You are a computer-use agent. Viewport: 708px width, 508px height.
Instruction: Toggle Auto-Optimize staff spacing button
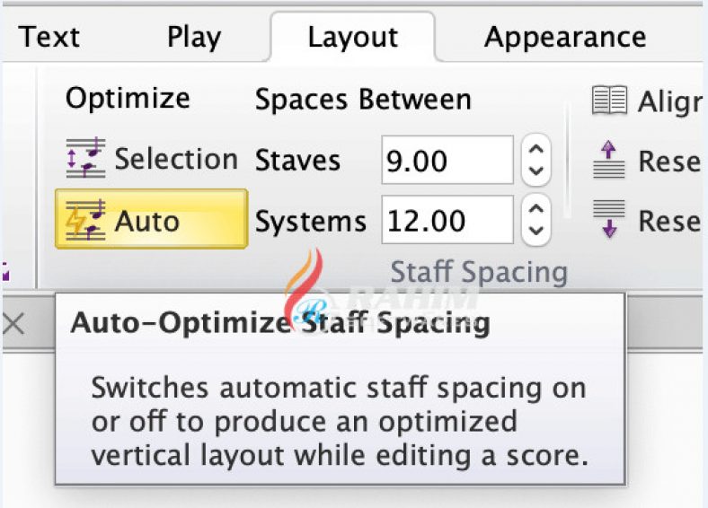(x=150, y=220)
